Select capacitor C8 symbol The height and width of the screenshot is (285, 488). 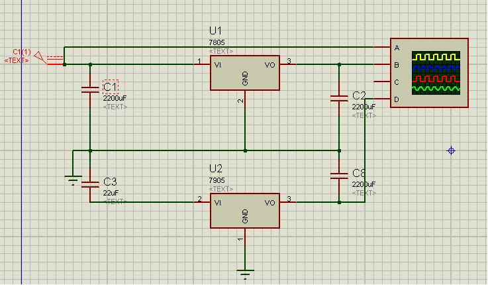(x=339, y=176)
